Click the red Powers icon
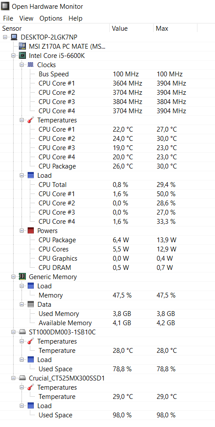This screenshot has width=215, height=427. click(x=31, y=231)
